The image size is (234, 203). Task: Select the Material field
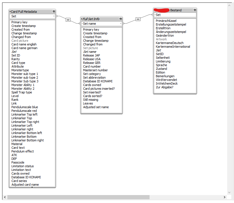click(17, 144)
